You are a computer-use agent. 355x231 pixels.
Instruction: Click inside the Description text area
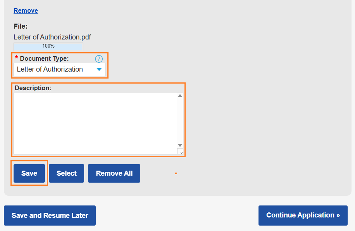point(95,123)
